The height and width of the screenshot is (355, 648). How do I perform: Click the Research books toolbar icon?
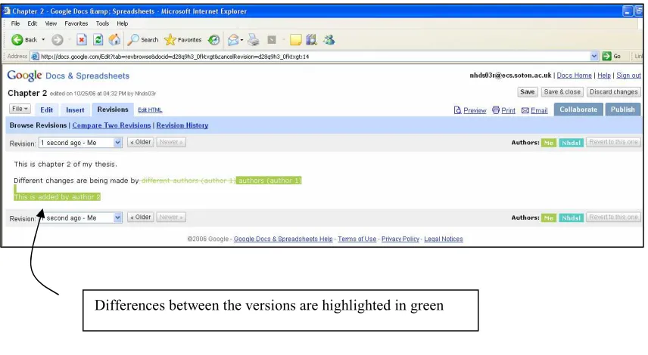pos(311,39)
